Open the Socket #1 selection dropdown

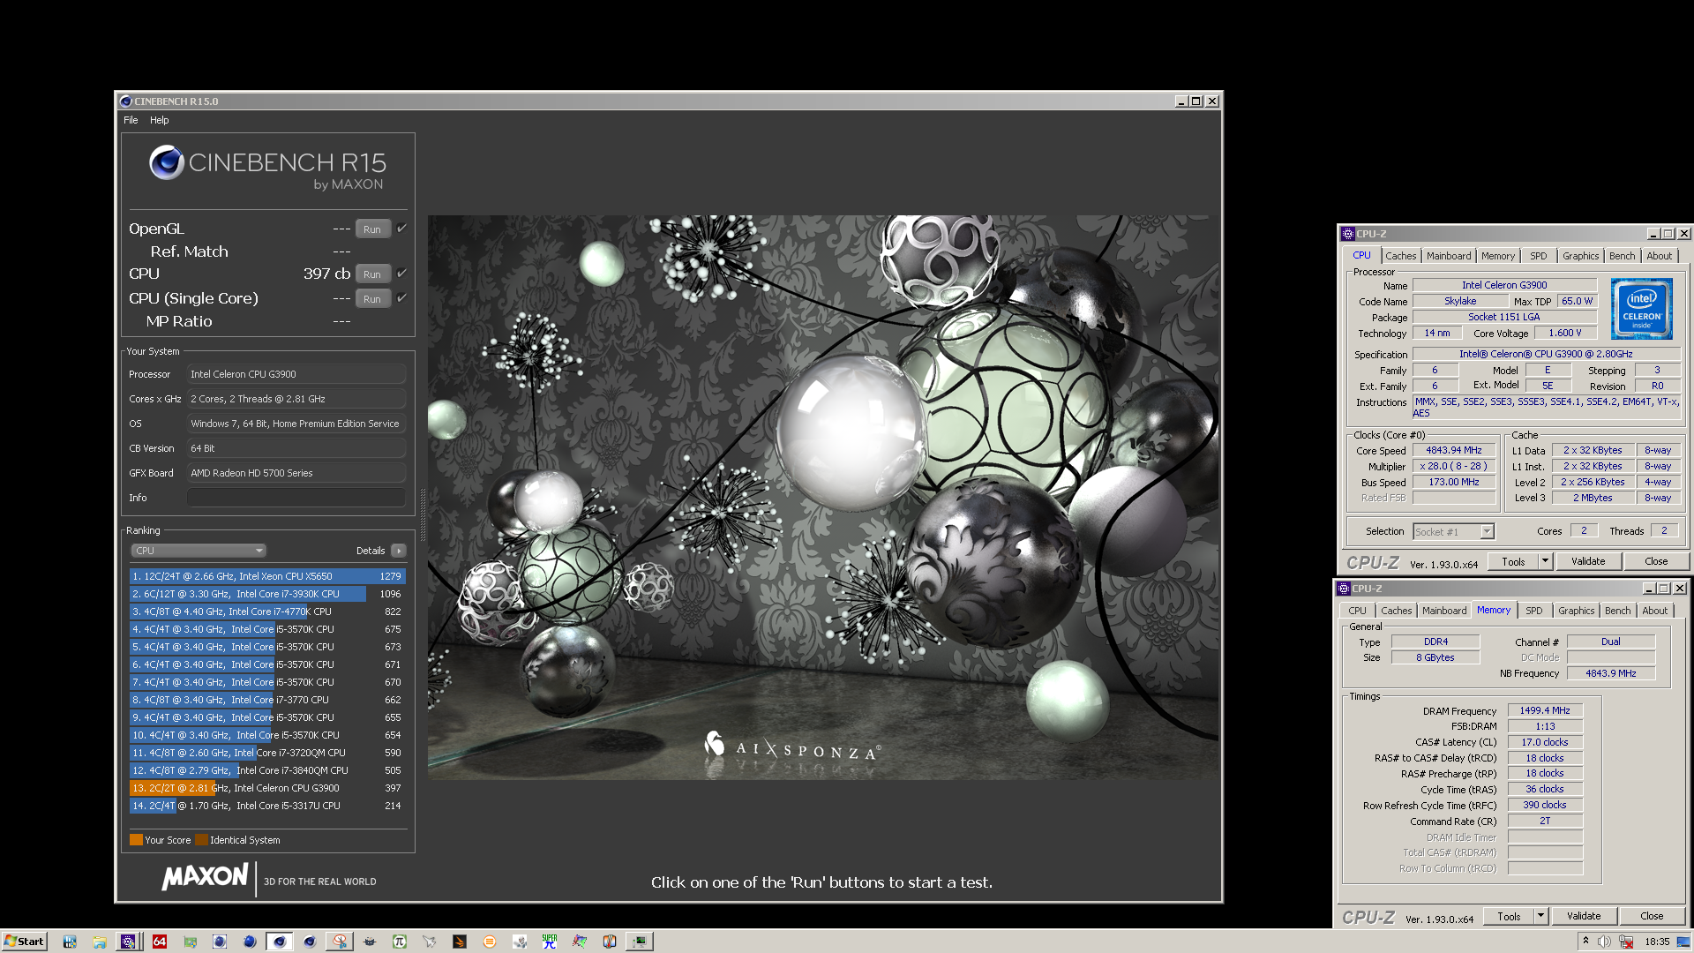tap(1487, 531)
